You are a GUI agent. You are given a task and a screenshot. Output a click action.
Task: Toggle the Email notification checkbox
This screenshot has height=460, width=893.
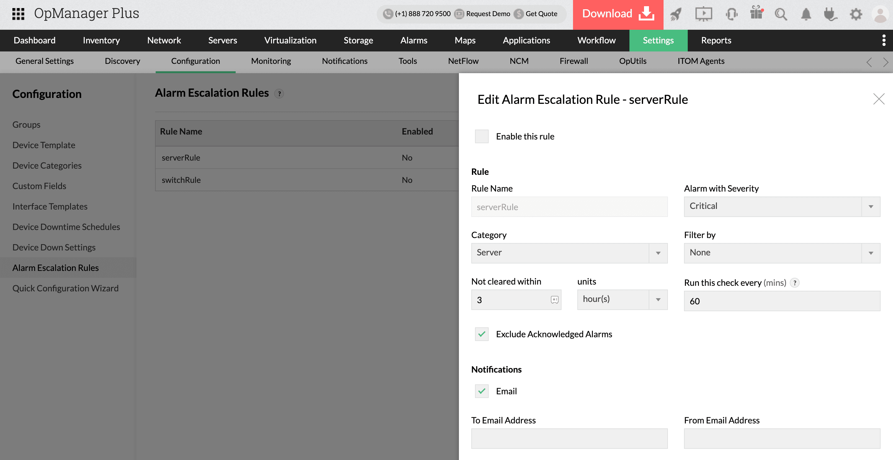click(482, 391)
